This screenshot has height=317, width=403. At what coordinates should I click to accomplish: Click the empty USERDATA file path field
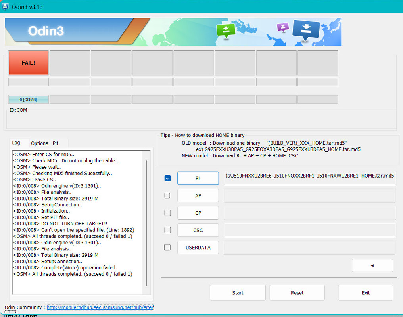click(x=309, y=247)
